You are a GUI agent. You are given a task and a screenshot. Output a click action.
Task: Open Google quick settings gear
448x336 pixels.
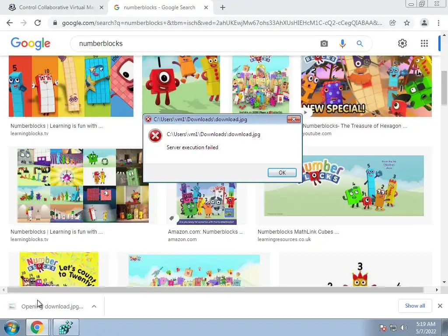[402, 43]
